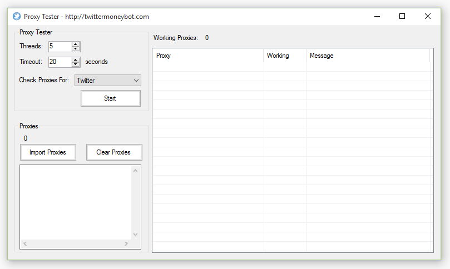Click the Twitter bird icon in title bar
Screen dimensions: 450x269
pyautogui.click(x=17, y=16)
